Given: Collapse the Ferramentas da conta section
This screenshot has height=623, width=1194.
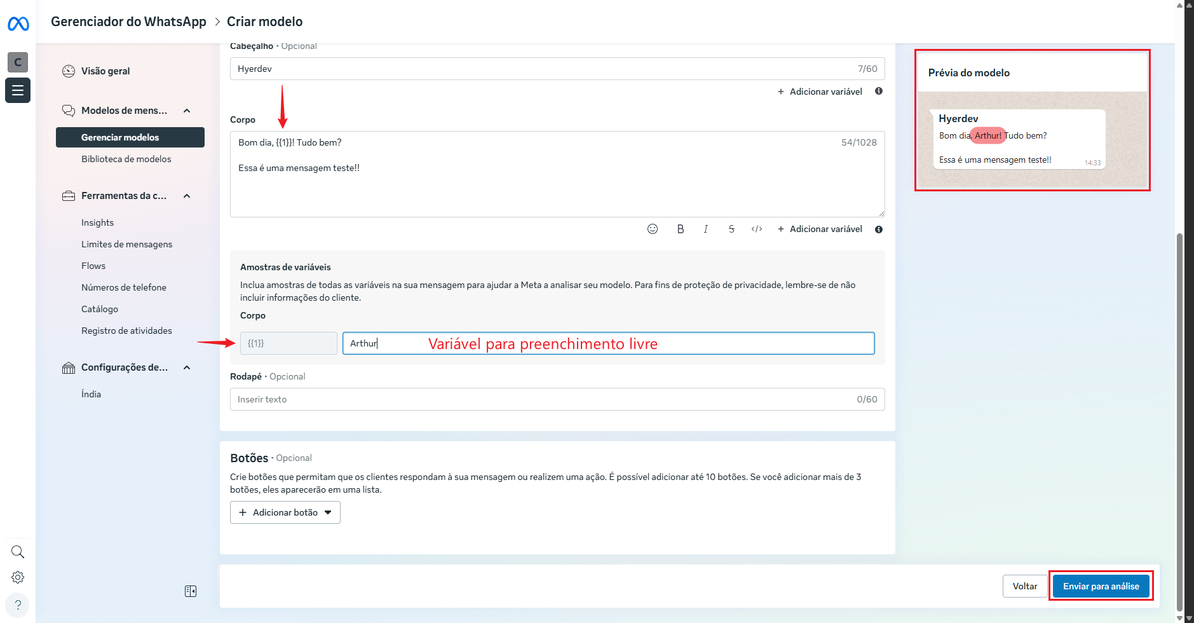Looking at the screenshot, I should (187, 196).
